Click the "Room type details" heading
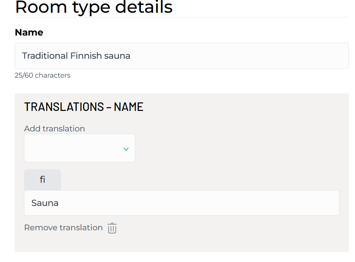Image resolution: width=355 pixels, height=262 pixels. (x=94, y=7)
